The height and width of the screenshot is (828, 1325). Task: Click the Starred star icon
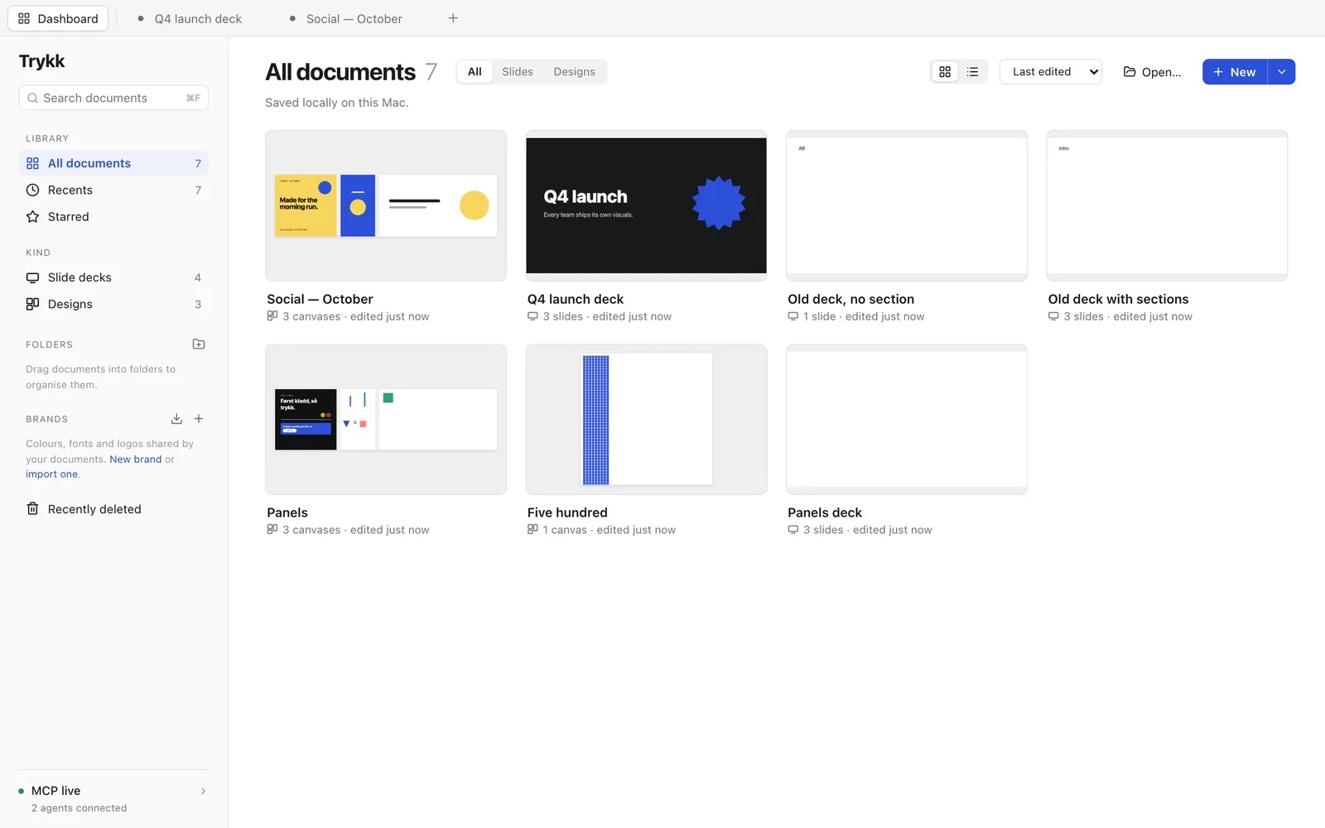(x=32, y=216)
